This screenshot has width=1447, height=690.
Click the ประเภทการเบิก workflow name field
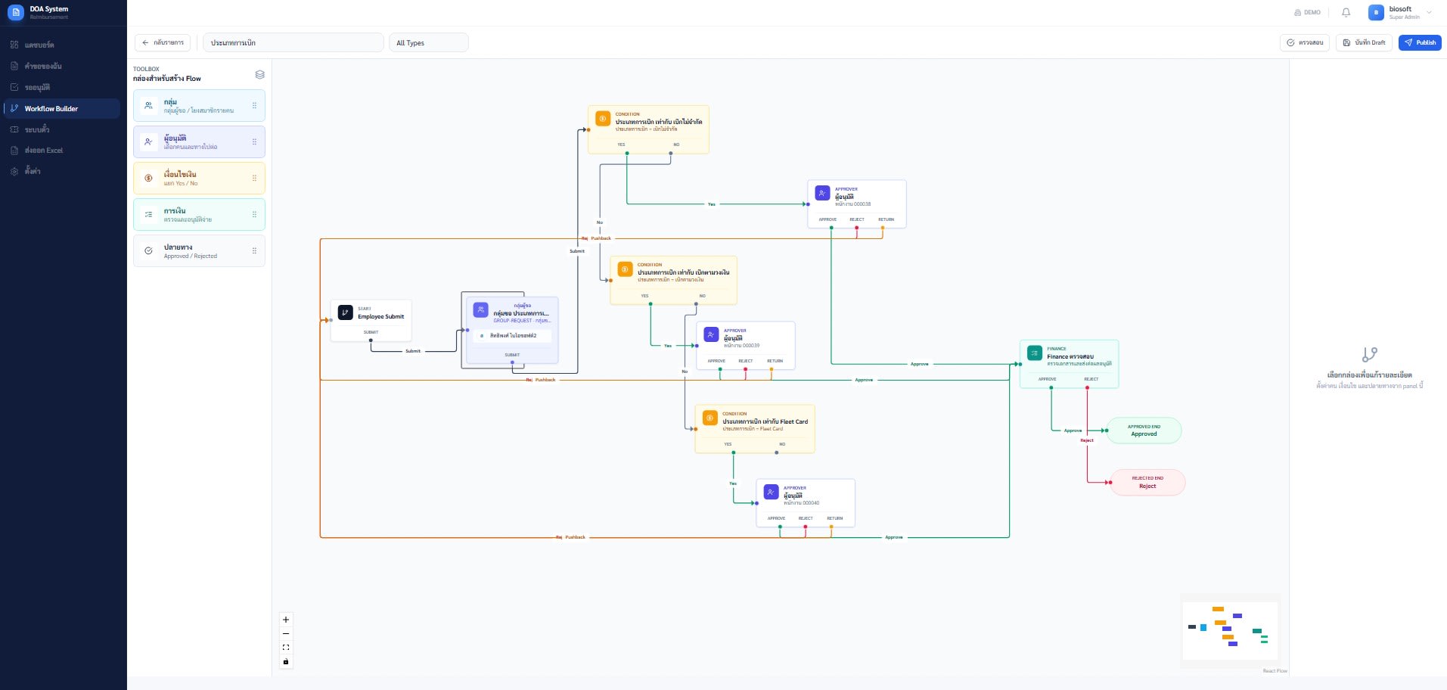pyautogui.click(x=293, y=42)
